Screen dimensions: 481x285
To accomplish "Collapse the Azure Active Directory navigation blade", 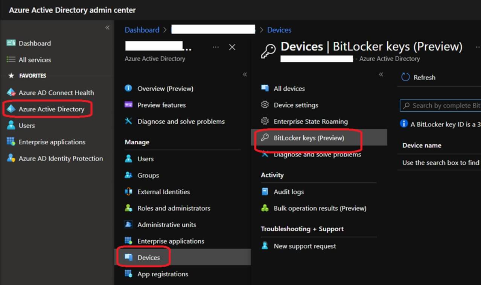I will click(x=245, y=74).
